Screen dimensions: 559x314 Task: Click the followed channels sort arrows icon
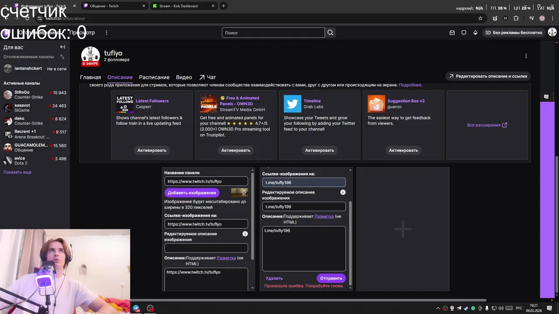click(62, 57)
